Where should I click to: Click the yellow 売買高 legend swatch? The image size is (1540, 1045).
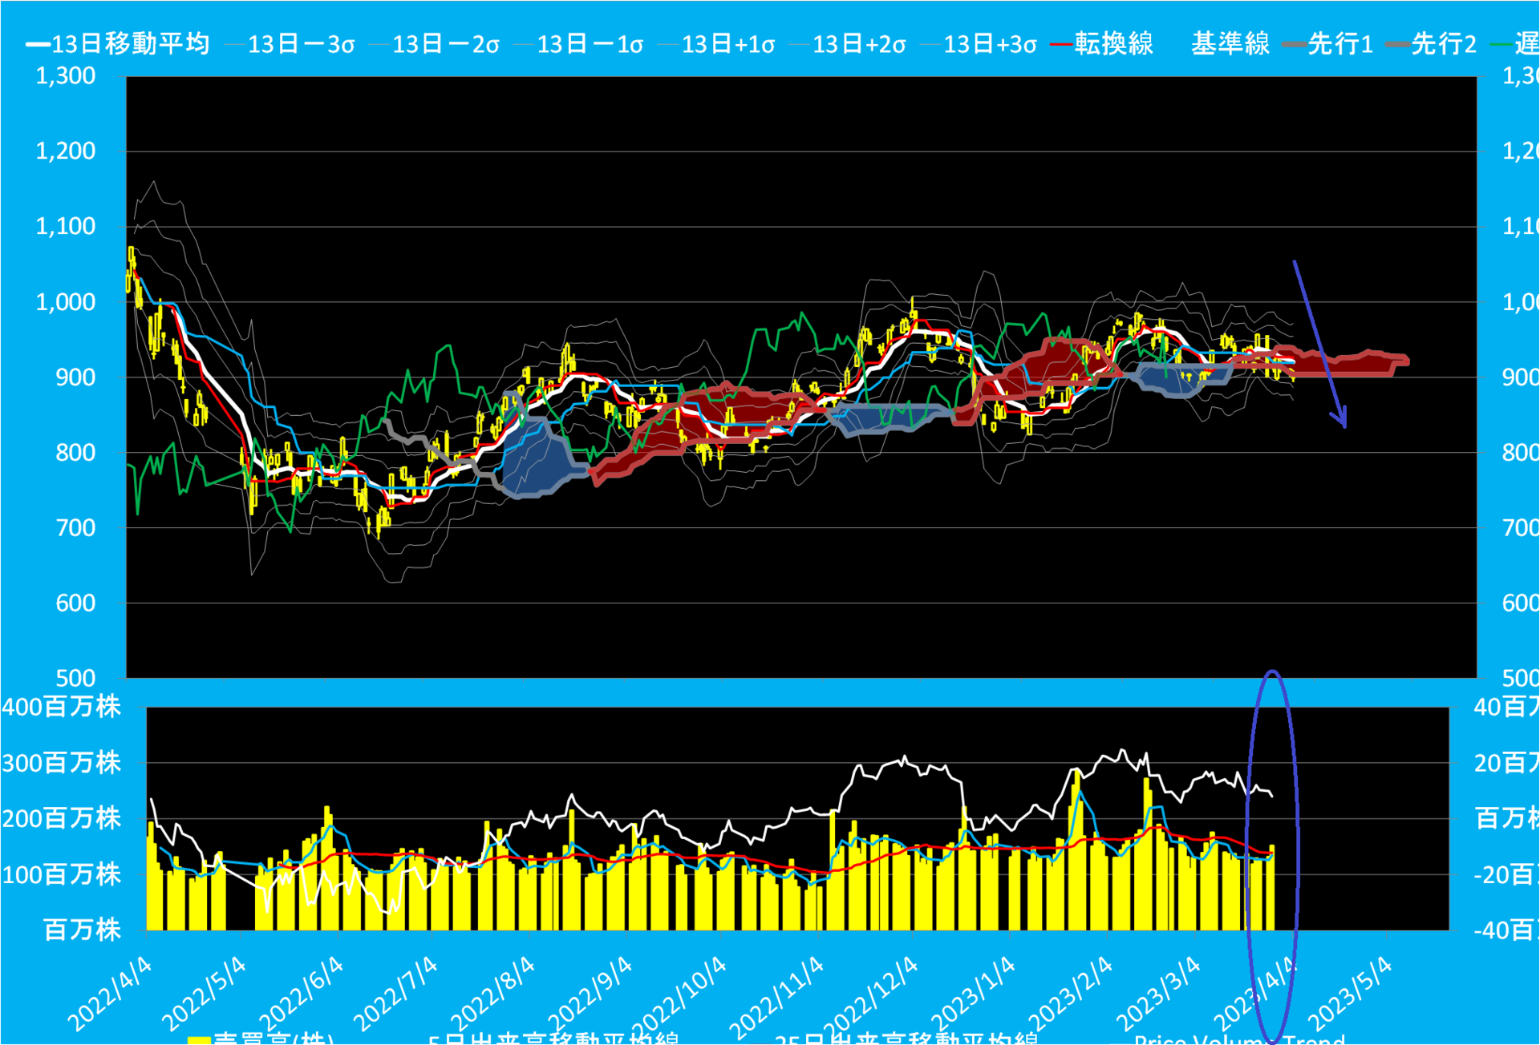(x=199, y=1040)
